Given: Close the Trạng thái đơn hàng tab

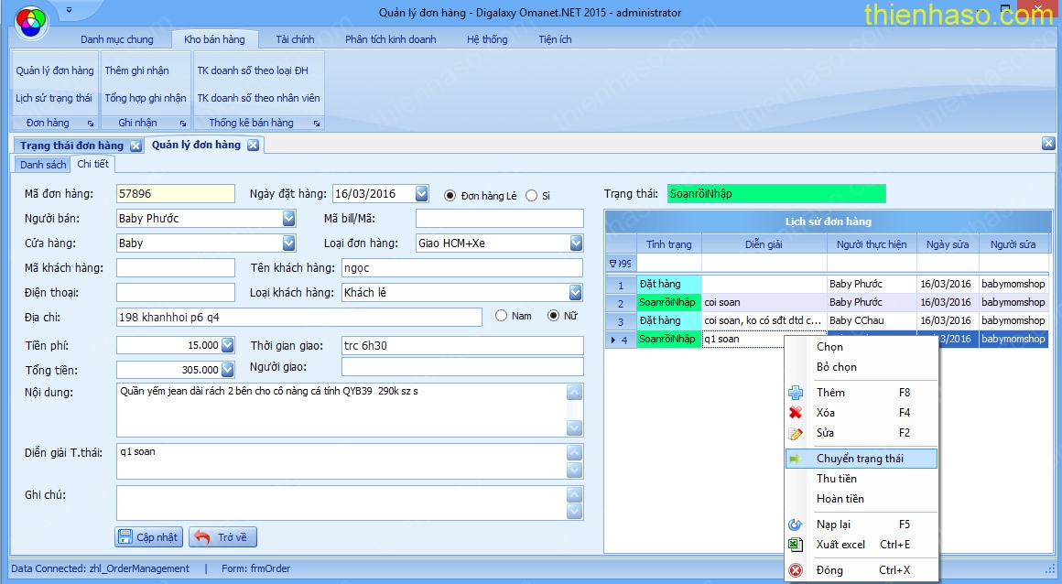Looking at the screenshot, I should click(135, 146).
